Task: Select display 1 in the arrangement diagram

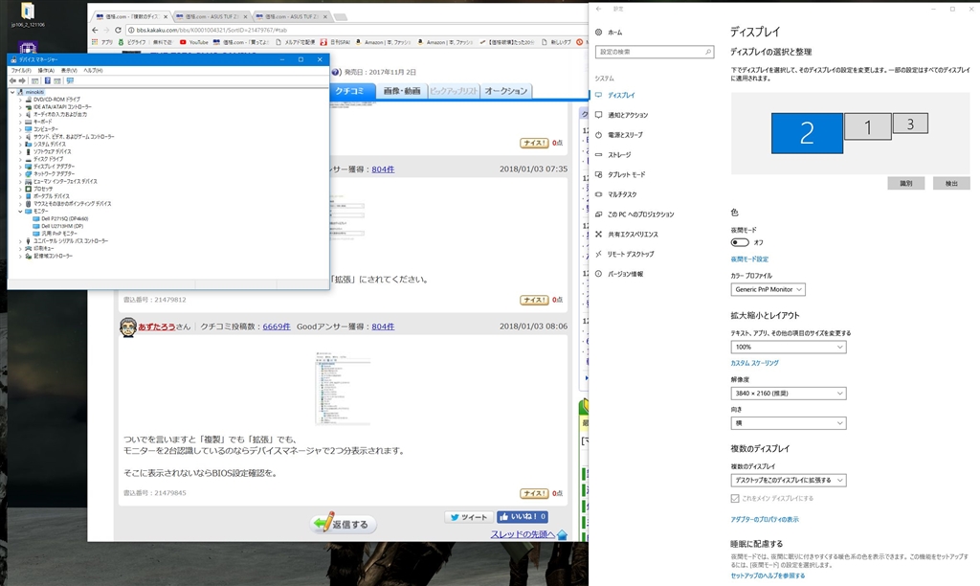Action: click(867, 127)
